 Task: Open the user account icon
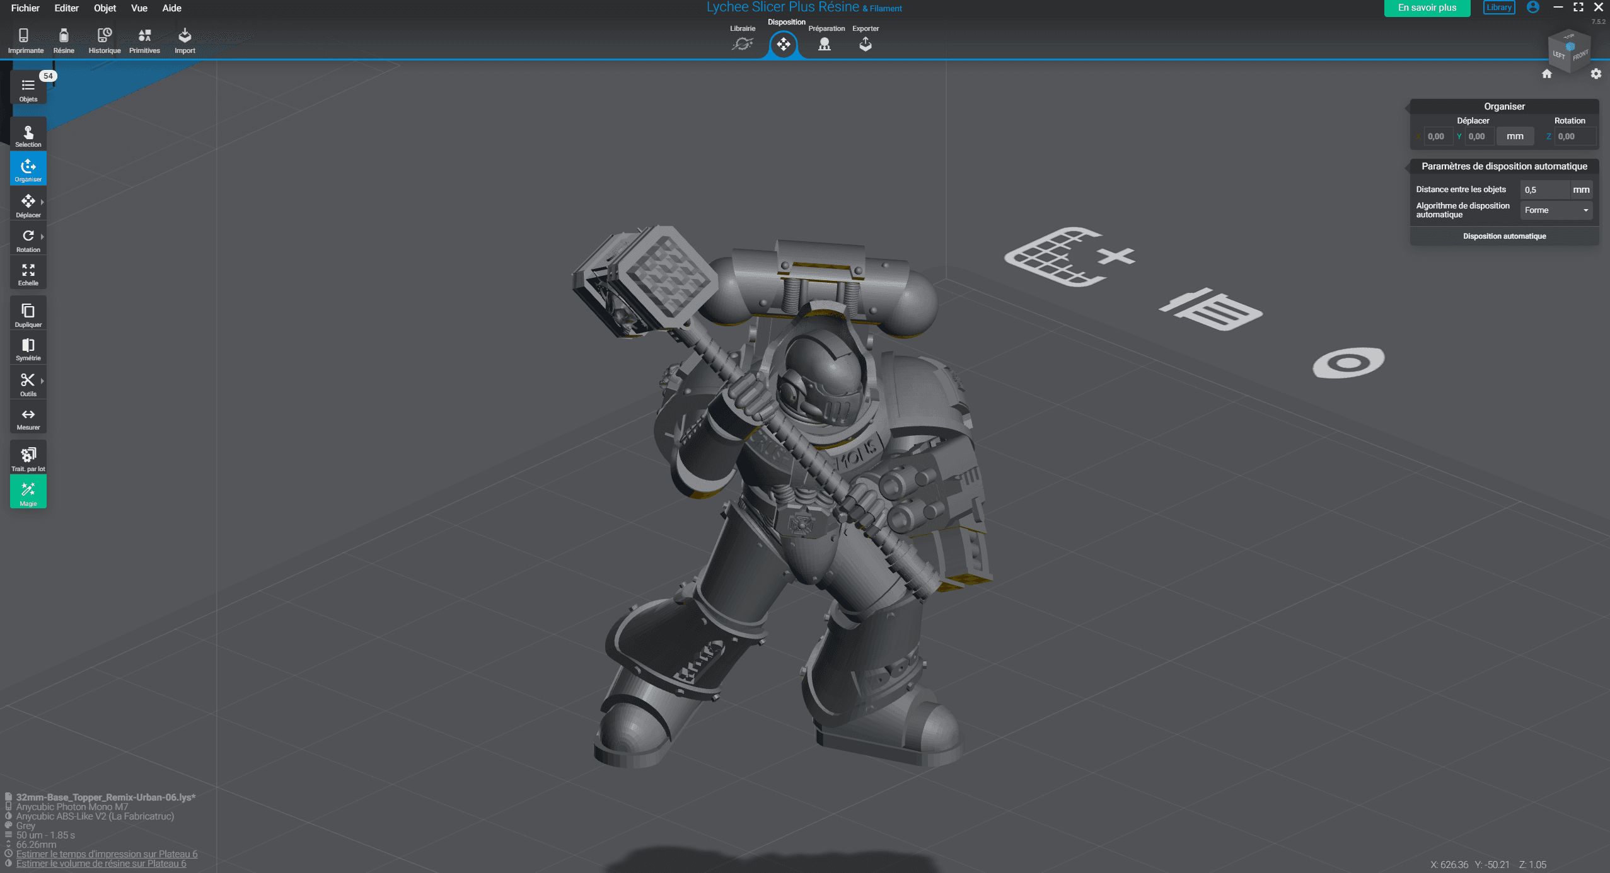point(1533,8)
